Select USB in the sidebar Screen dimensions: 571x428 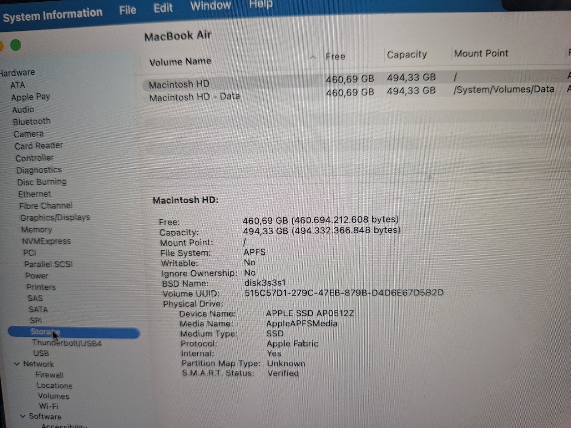[41, 353]
